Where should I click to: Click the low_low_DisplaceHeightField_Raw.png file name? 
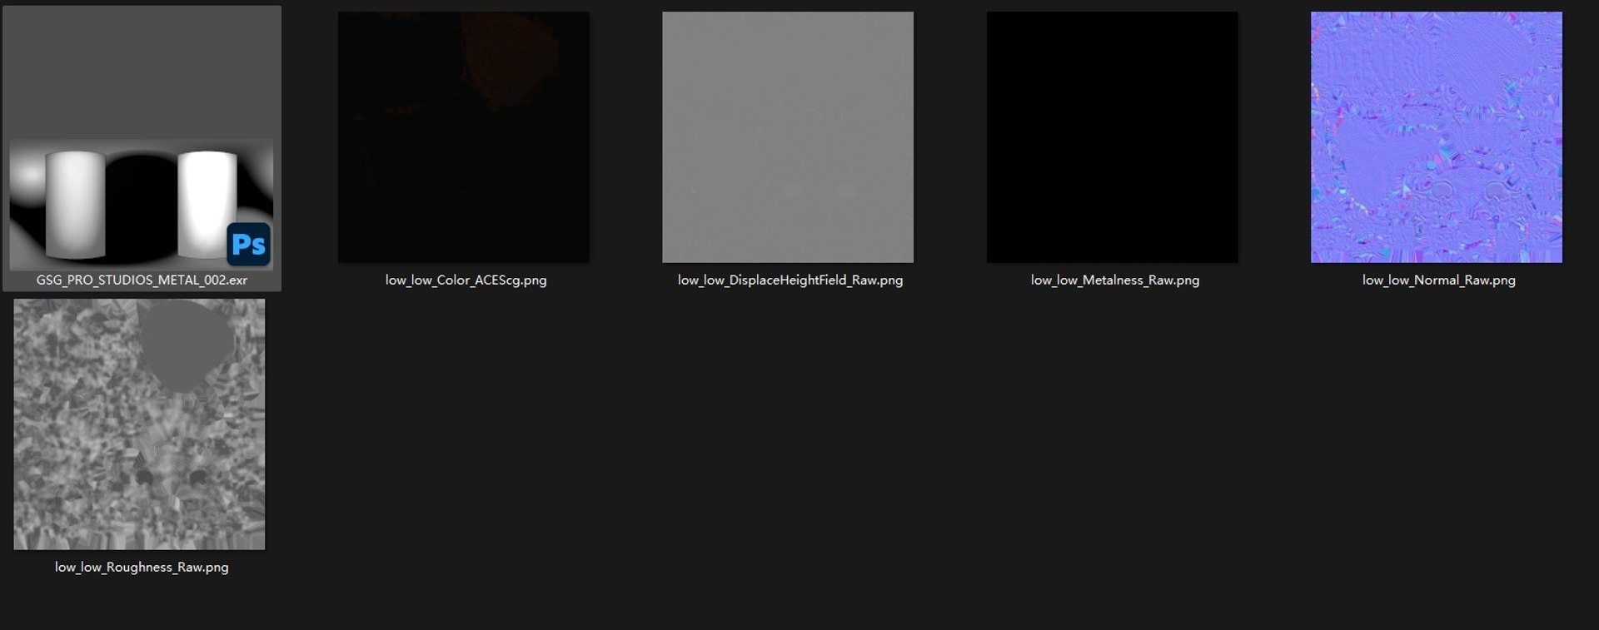[x=790, y=280]
